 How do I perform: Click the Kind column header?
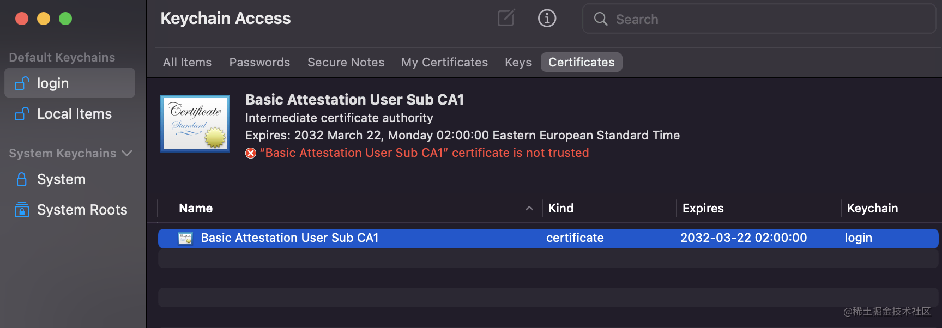pos(561,208)
